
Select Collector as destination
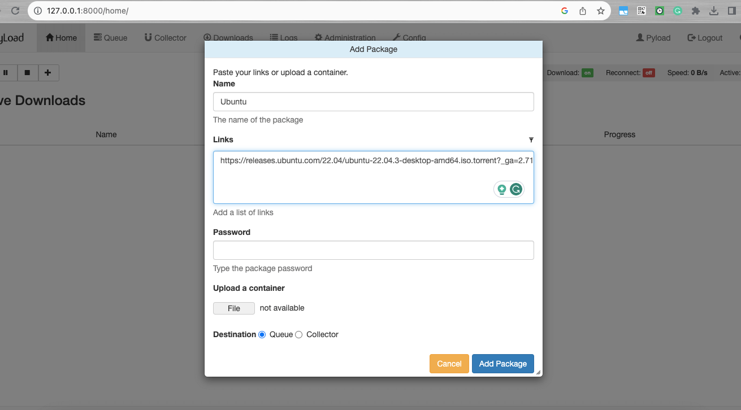tap(299, 335)
